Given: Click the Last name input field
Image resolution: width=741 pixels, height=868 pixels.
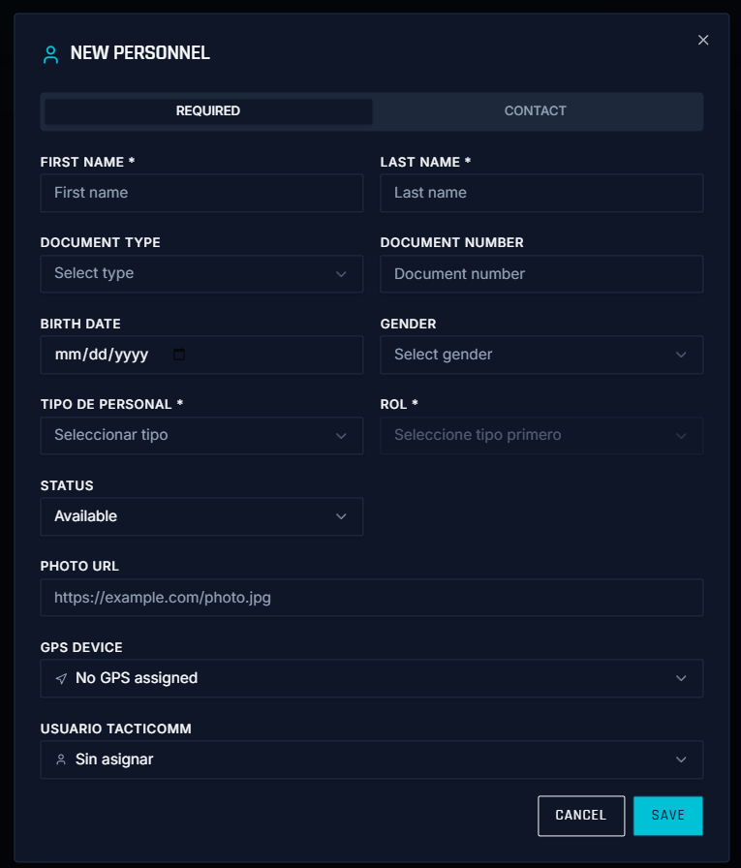Looking at the screenshot, I should (x=541, y=193).
